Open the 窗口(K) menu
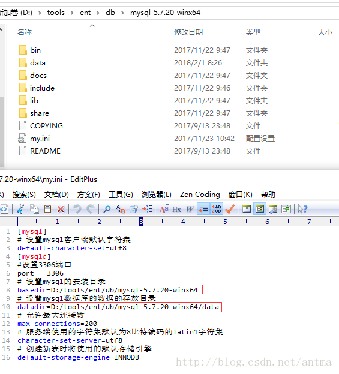This screenshot has height=374, width=339. [x=241, y=195]
